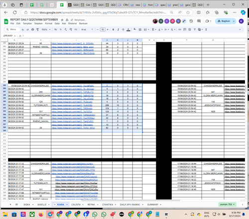This screenshot has height=219, width=249.
Task: Switch to the REYNA sheet tab
Action: (91, 205)
